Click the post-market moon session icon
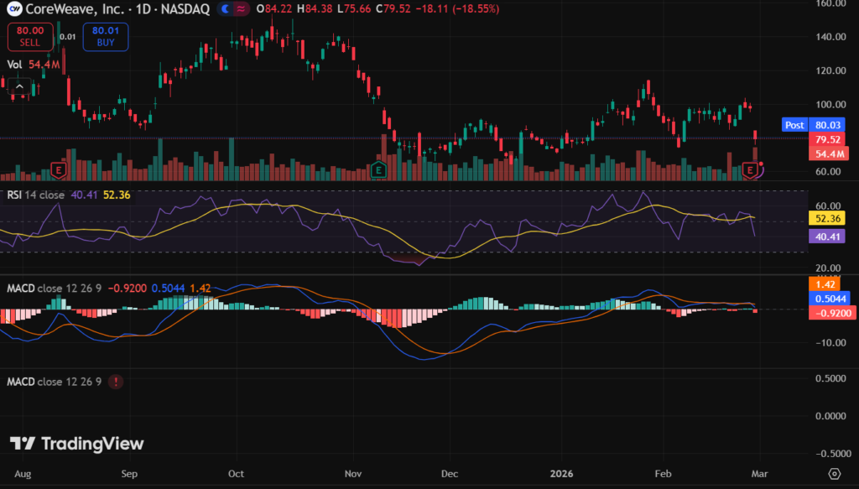 (226, 9)
